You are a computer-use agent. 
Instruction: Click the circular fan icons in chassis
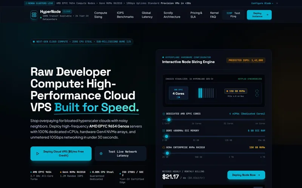(257, 93)
